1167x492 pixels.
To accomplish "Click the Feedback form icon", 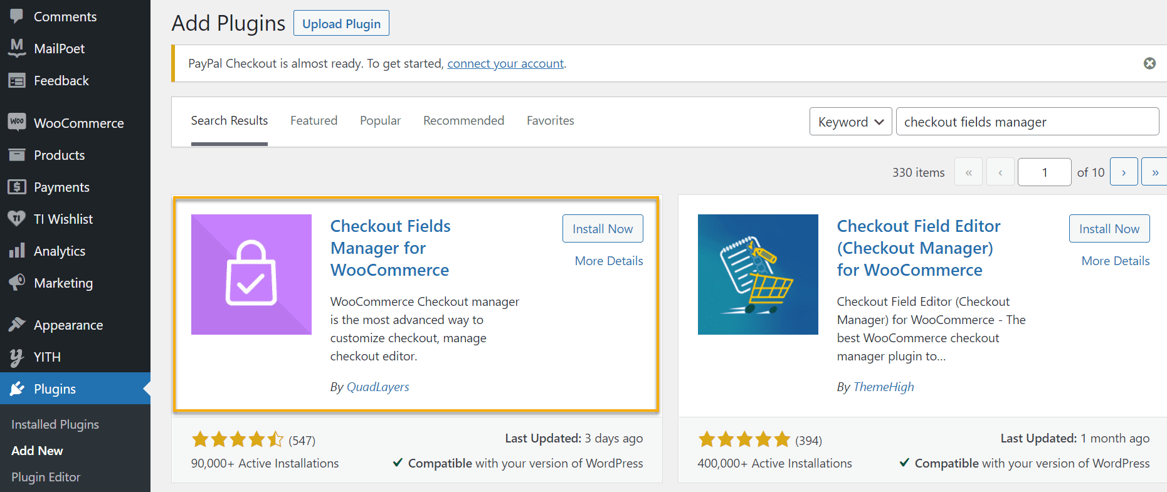I will (x=17, y=80).
